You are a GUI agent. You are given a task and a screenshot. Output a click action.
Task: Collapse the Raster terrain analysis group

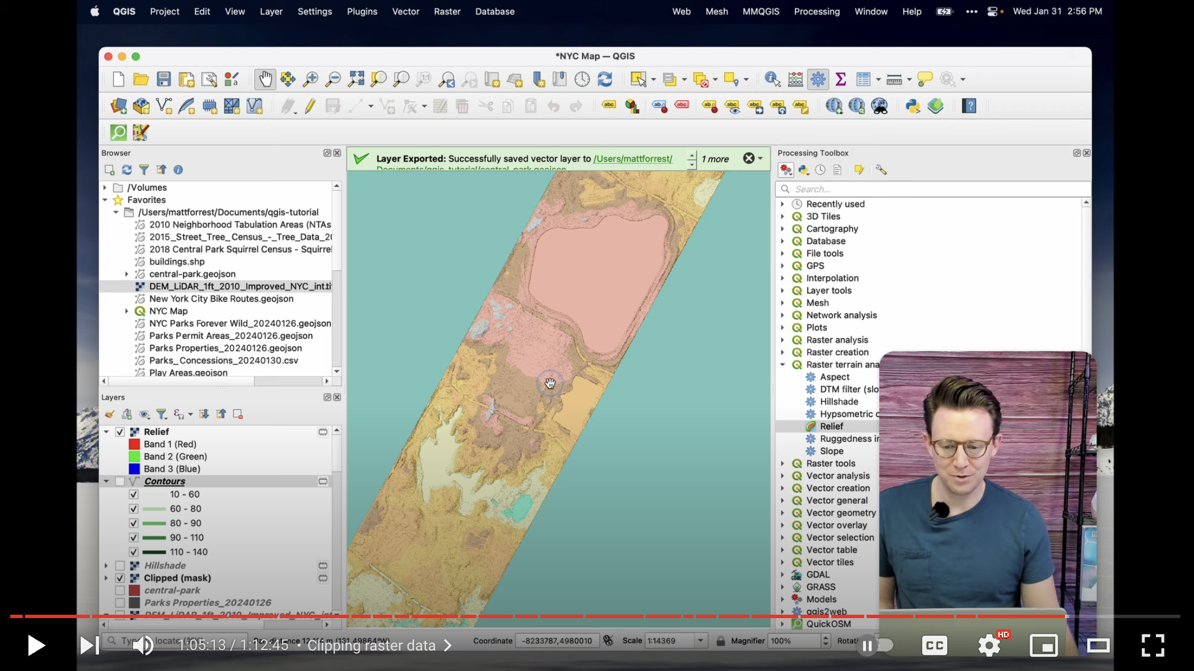(x=782, y=365)
